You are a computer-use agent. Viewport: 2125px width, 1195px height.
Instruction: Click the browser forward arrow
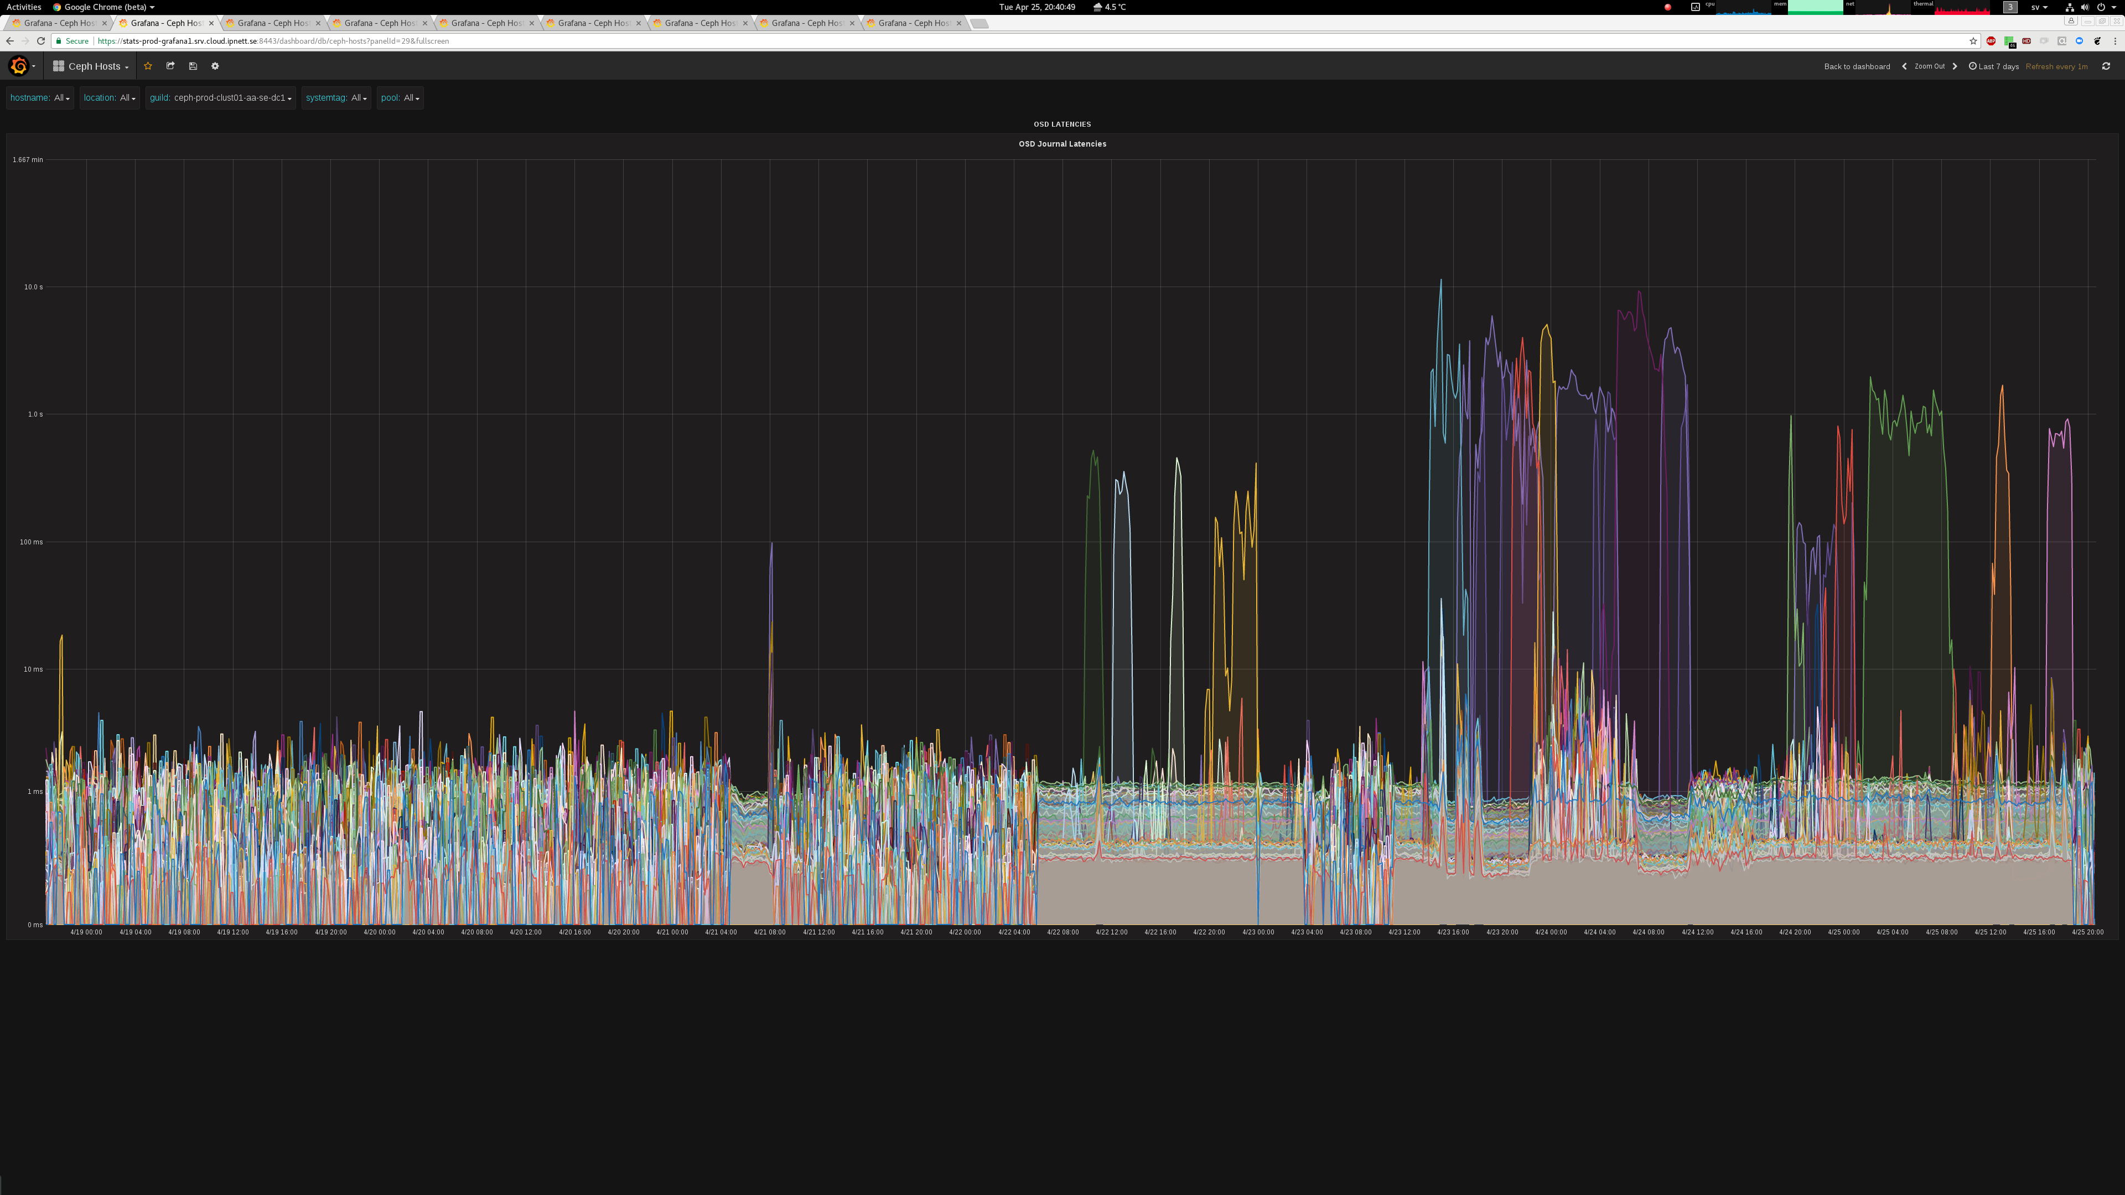click(25, 40)
